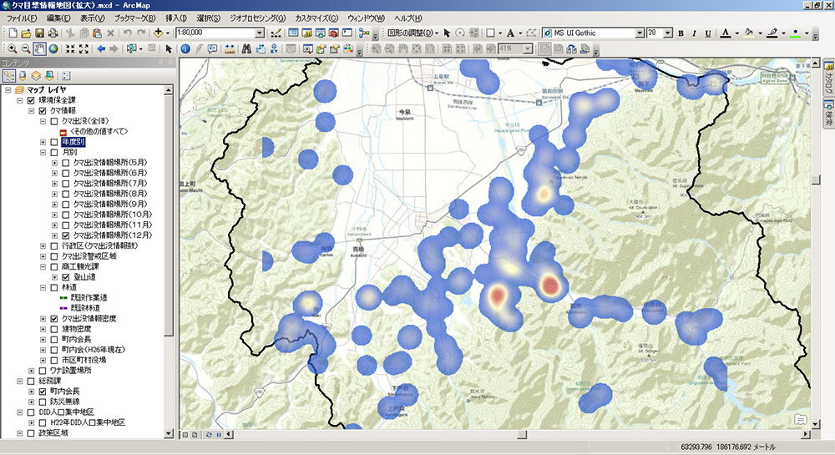Click the fill color paint bucket swatch
The width and height of the screenshot is (835, 455).
pyautogui.click(x=747, y=33)
